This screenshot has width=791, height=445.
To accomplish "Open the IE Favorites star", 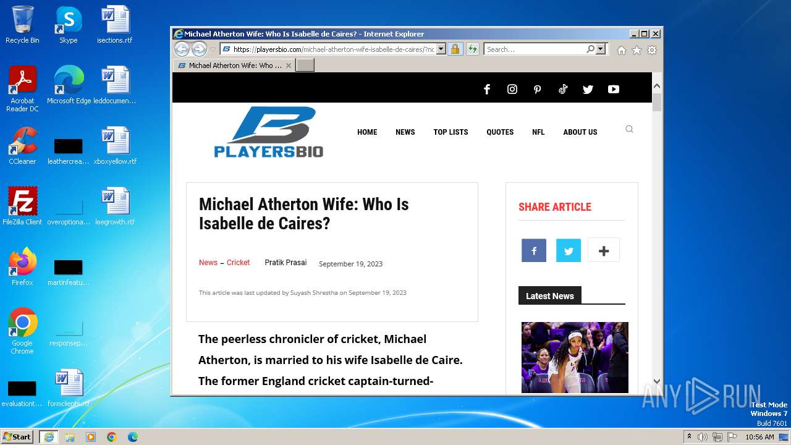I will 637,50.
